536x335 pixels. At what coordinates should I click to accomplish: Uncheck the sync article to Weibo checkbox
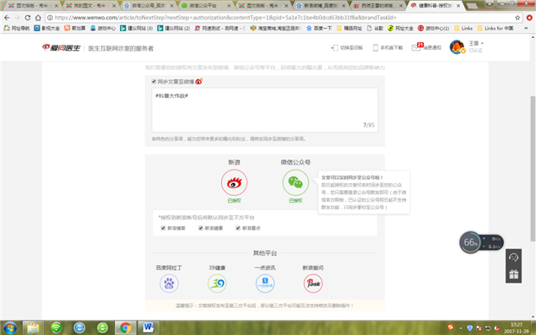[x=154, y=81]
